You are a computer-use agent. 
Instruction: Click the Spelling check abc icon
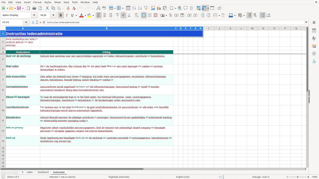pyautogui.click(x=104, y=8)
